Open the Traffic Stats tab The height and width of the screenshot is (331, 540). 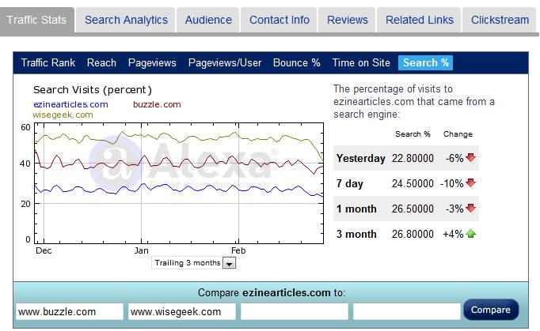pos(36,20)
